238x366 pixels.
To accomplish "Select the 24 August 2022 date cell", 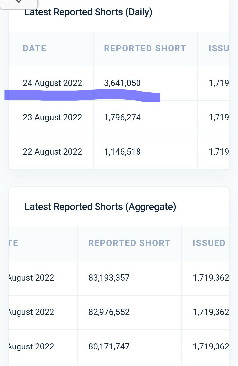I will (52, 83).
